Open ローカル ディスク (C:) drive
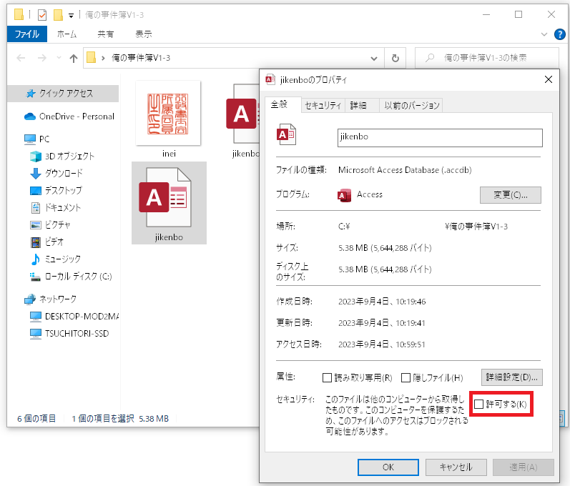The width and height of the screenshot is (570, 486). [77, 276]
